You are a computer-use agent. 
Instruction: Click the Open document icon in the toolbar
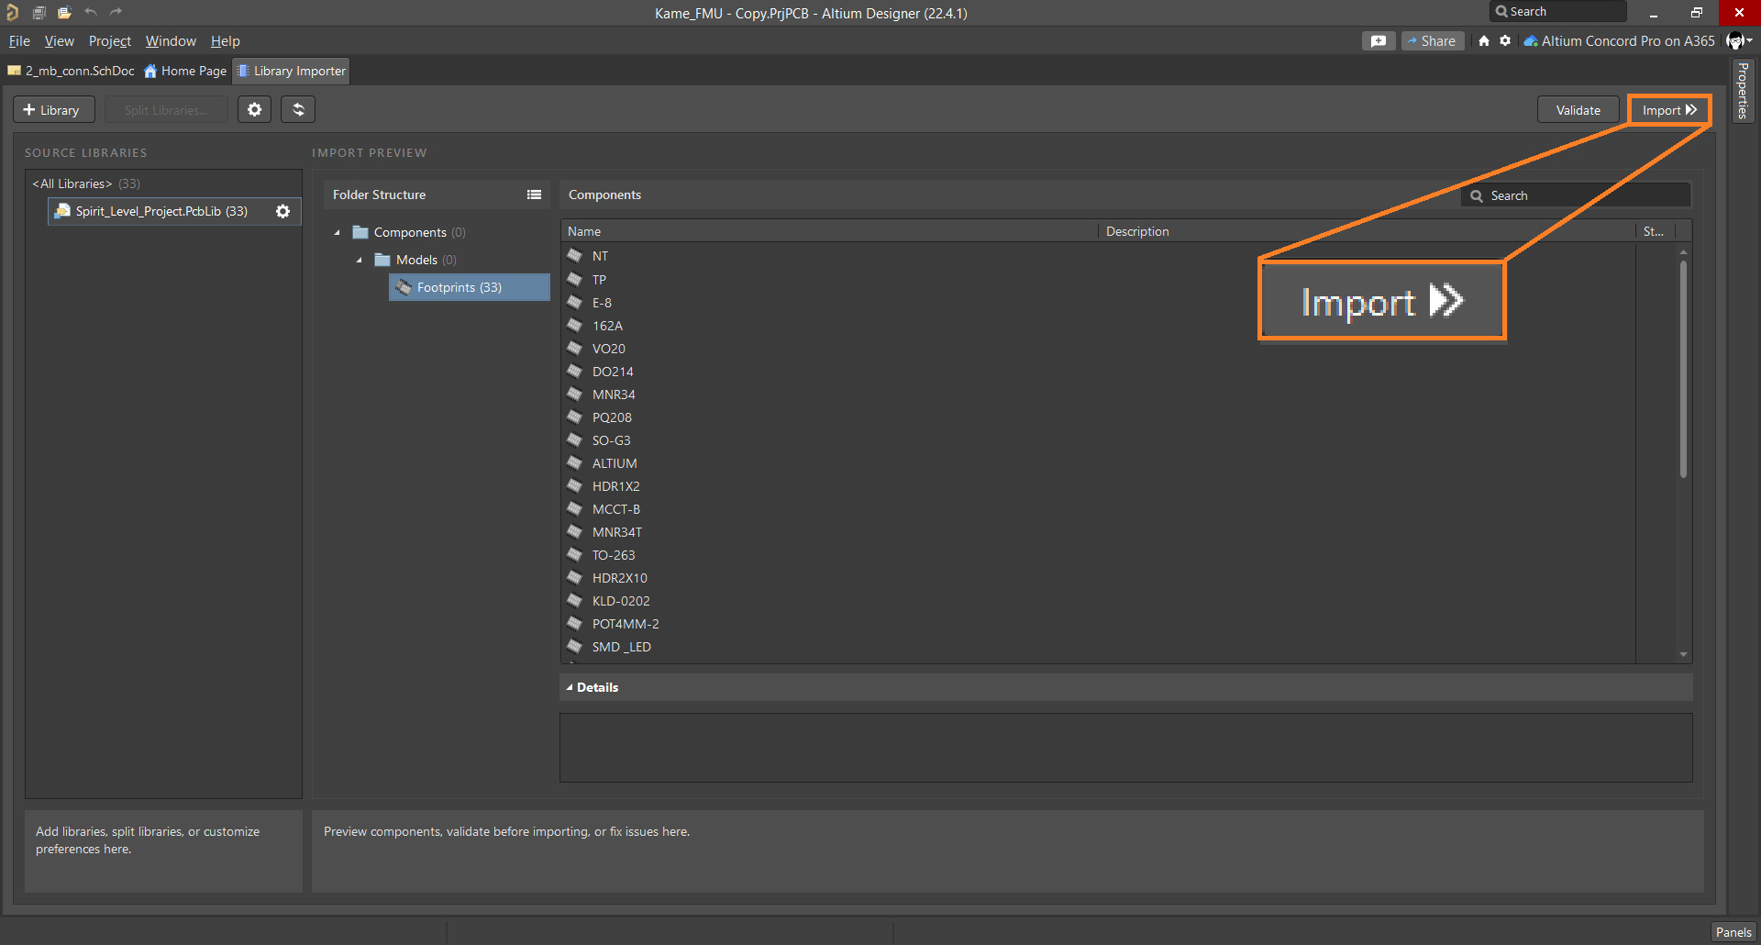click(x=64, y=12)
